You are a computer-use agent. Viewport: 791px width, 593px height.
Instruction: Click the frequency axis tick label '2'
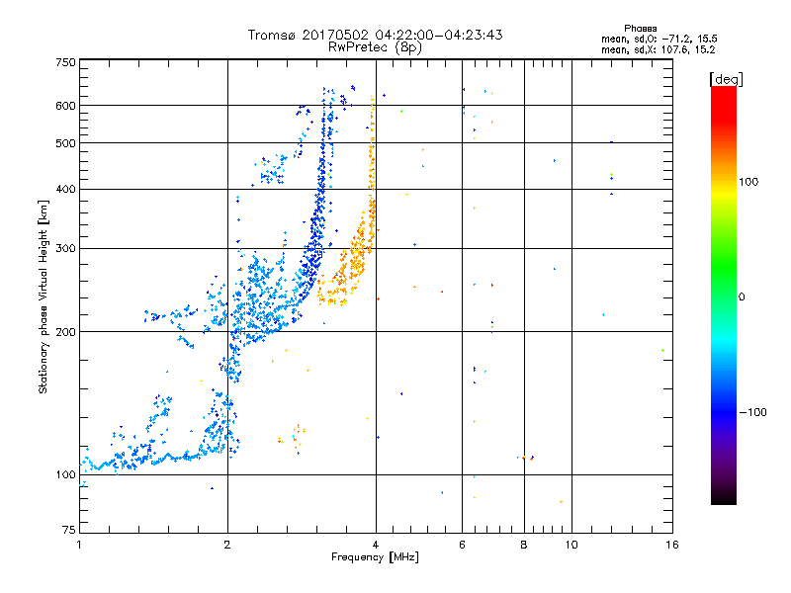(x=227, y=545)
